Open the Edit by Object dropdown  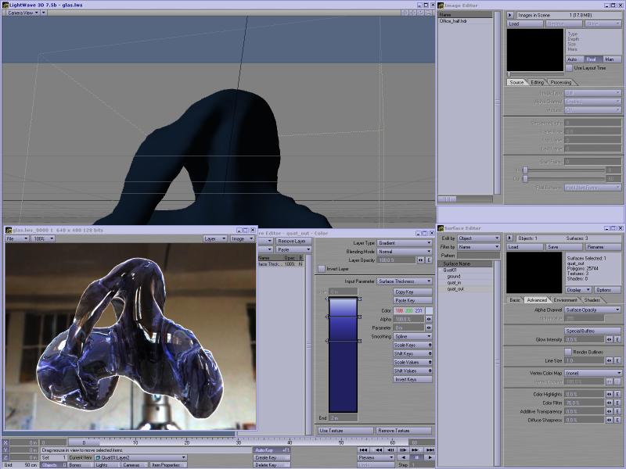[478, 238]
